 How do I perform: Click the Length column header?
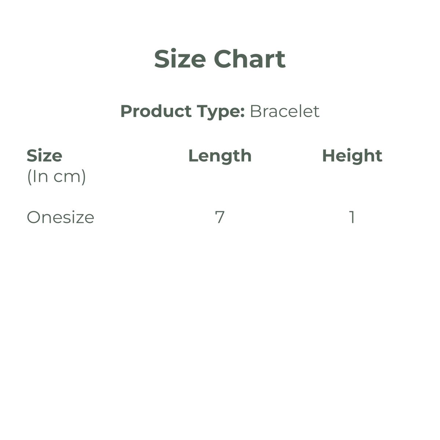click(220, 156)
